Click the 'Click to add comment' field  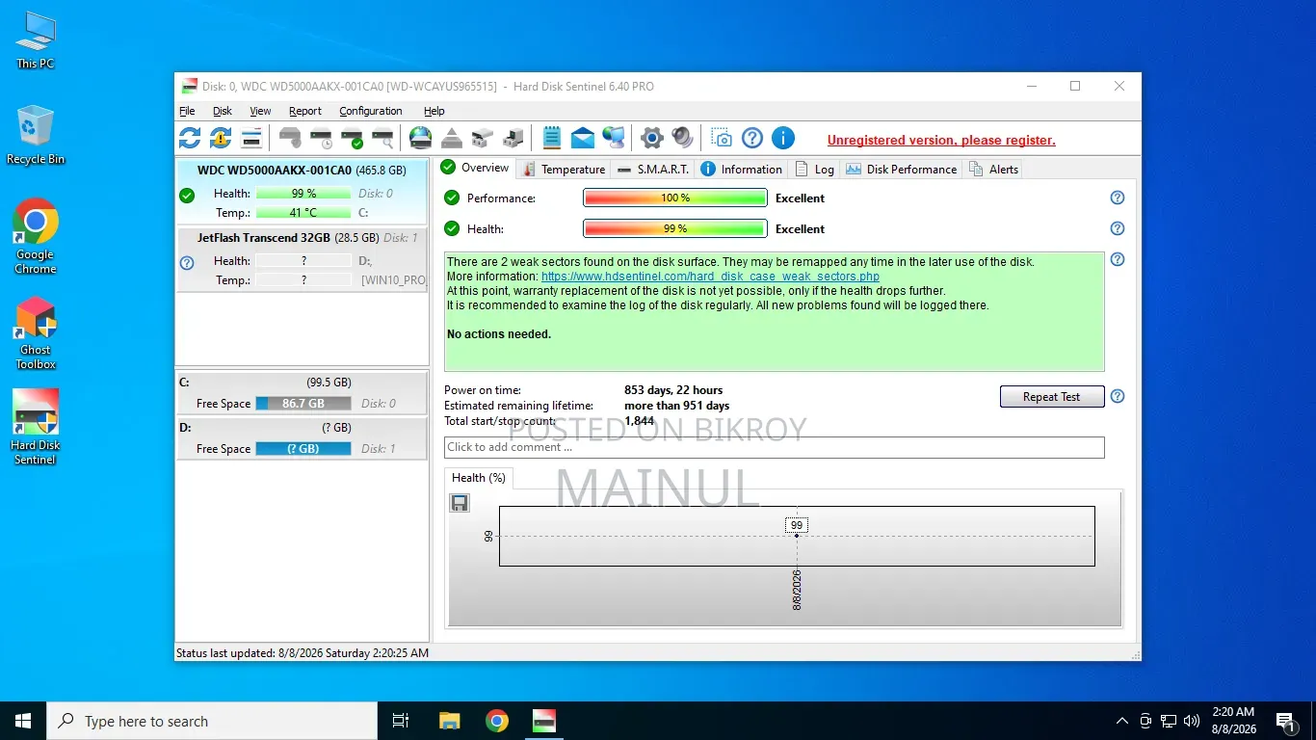click(774, 447)
